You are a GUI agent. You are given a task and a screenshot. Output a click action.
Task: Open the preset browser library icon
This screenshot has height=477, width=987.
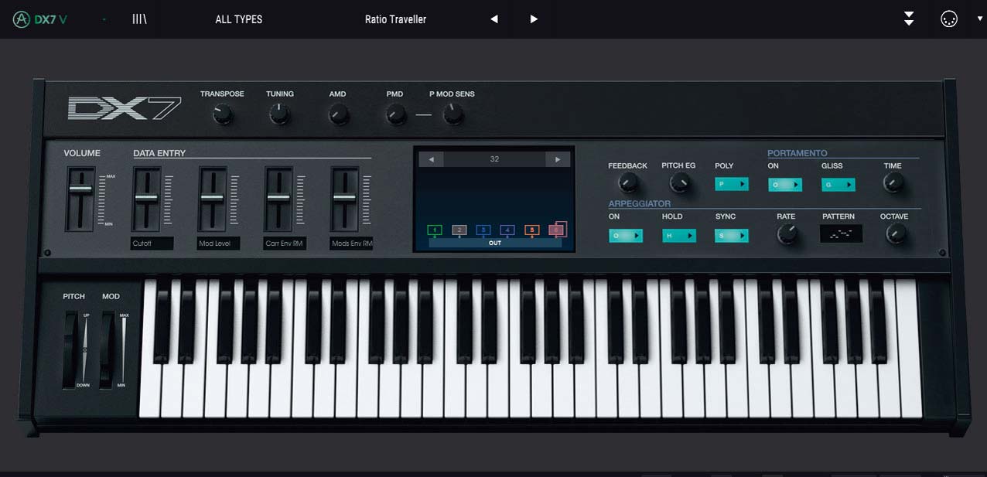click(139, 19)
